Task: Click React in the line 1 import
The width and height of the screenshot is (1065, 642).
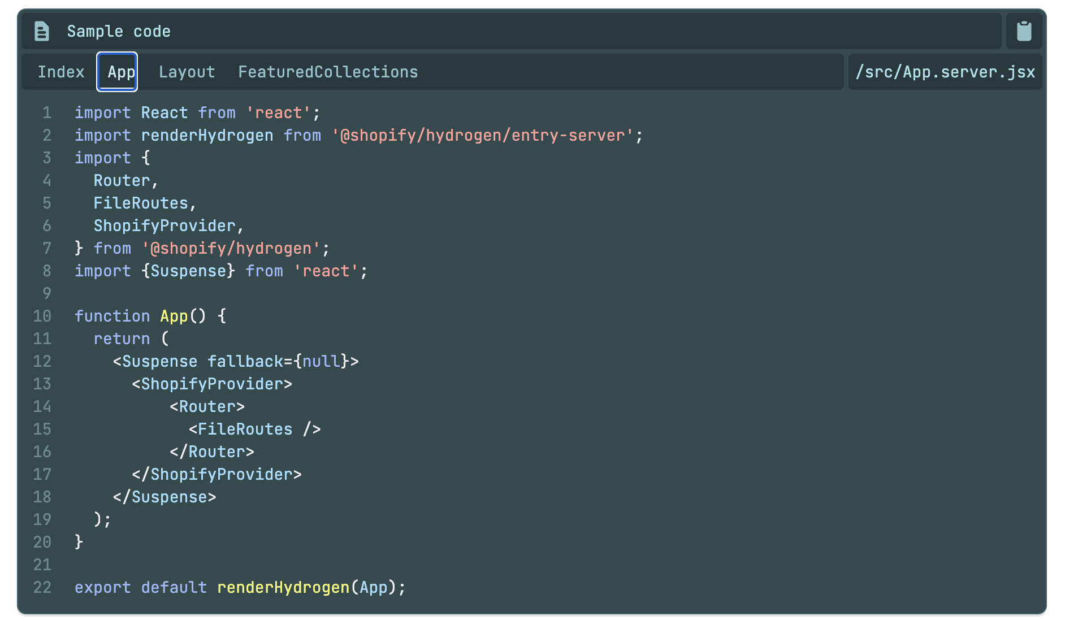Action: pos(164,112)
